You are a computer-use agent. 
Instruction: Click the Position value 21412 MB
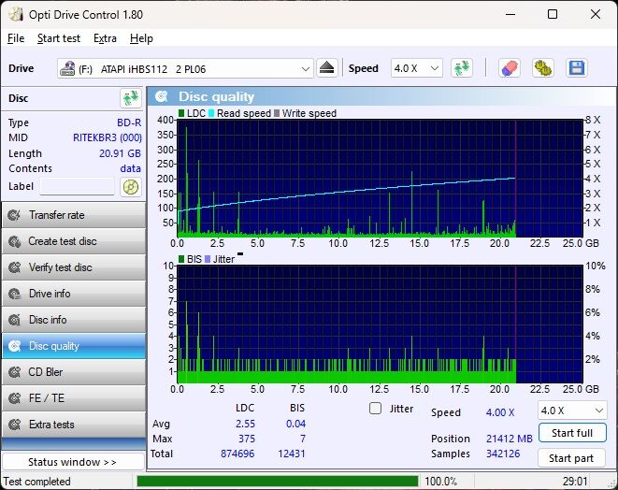tap(510, 439)
